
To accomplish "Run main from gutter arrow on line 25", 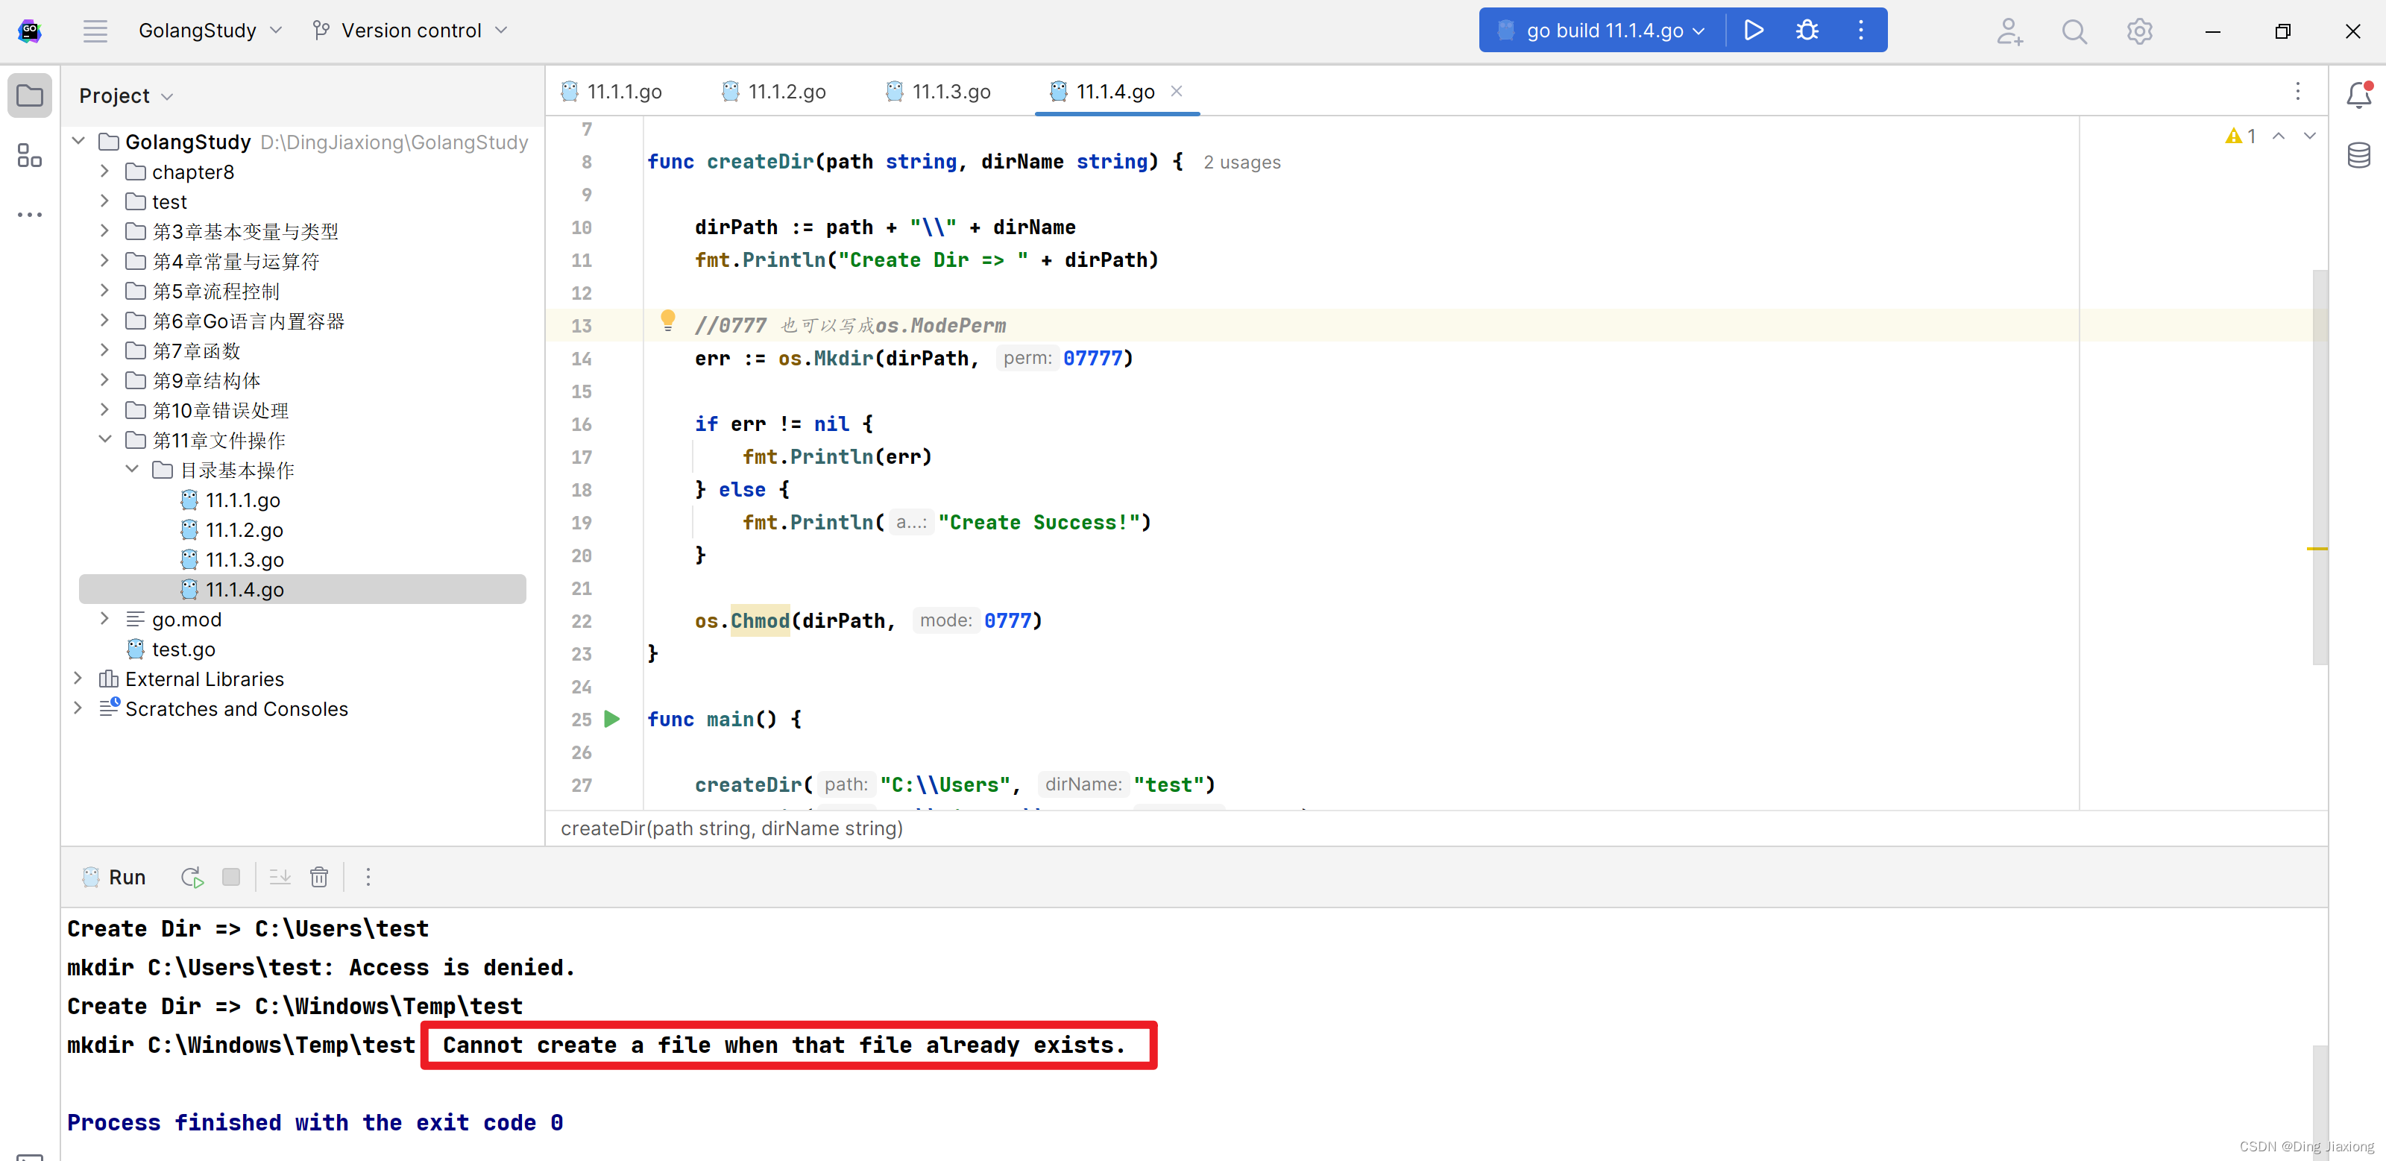I will coord(611,719).
